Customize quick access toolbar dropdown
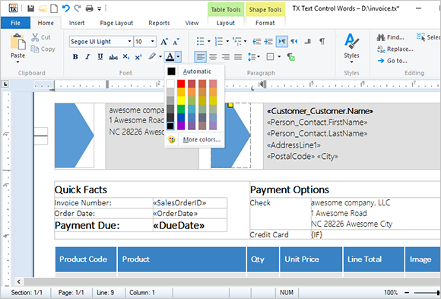The height and width of the screenshot is (299, 441). [x=100, y=9]
